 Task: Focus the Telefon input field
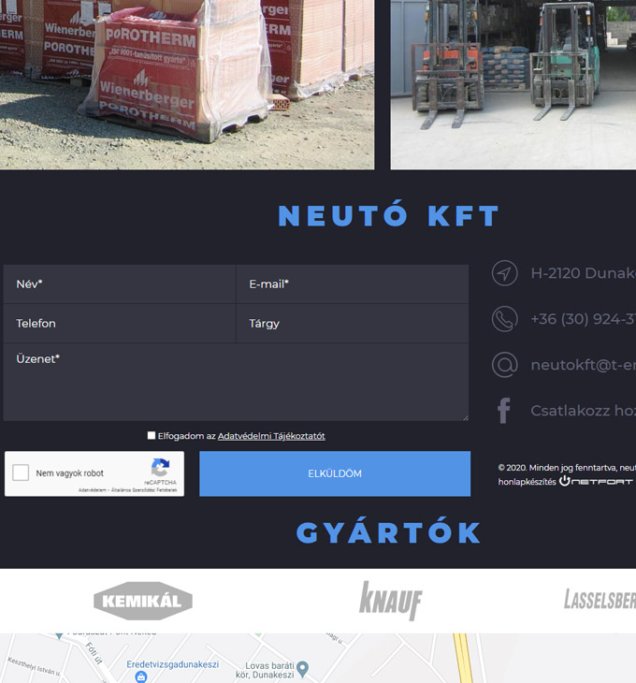click(x=120, y=323)
